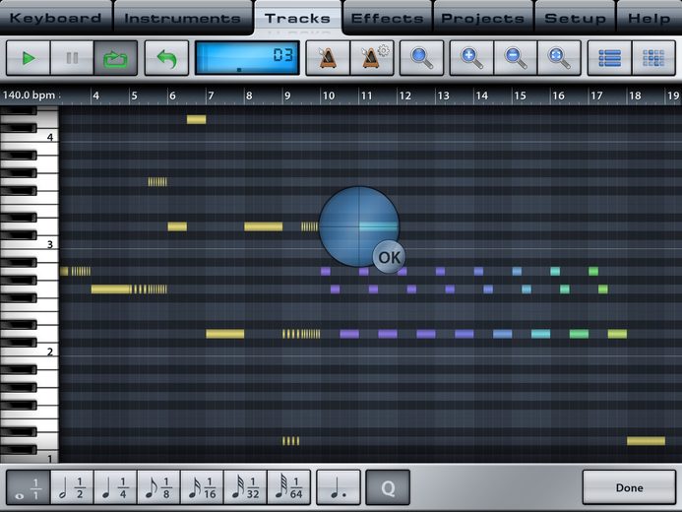682x512 pixels.
Task: Select first purple note after bar 10
Action: (x=326, y=271)
